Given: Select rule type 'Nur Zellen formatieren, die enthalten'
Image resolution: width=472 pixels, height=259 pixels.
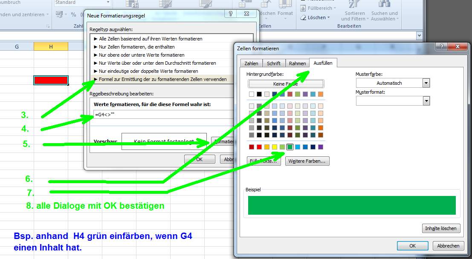Looking at the screenshot, I should point(136,47).
